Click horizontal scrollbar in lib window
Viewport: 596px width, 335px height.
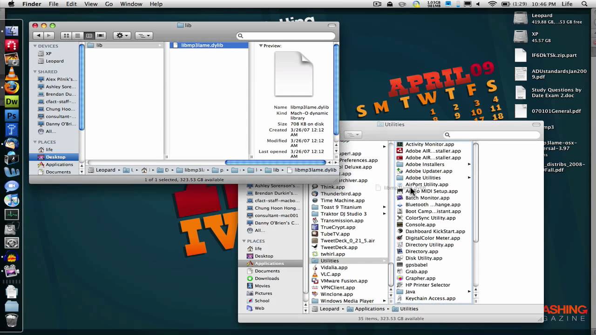(275, 163)
